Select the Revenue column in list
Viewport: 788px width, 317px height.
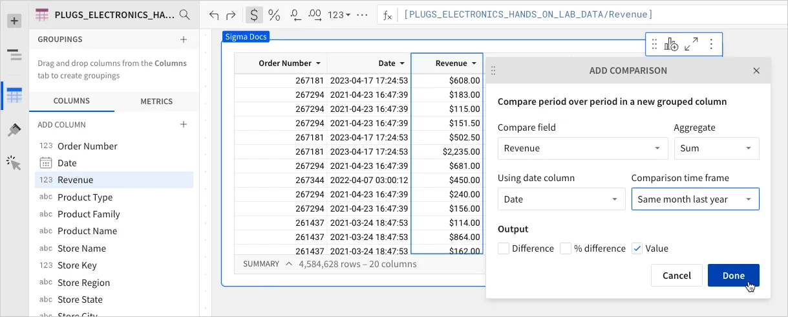click(x=114, y=180)
